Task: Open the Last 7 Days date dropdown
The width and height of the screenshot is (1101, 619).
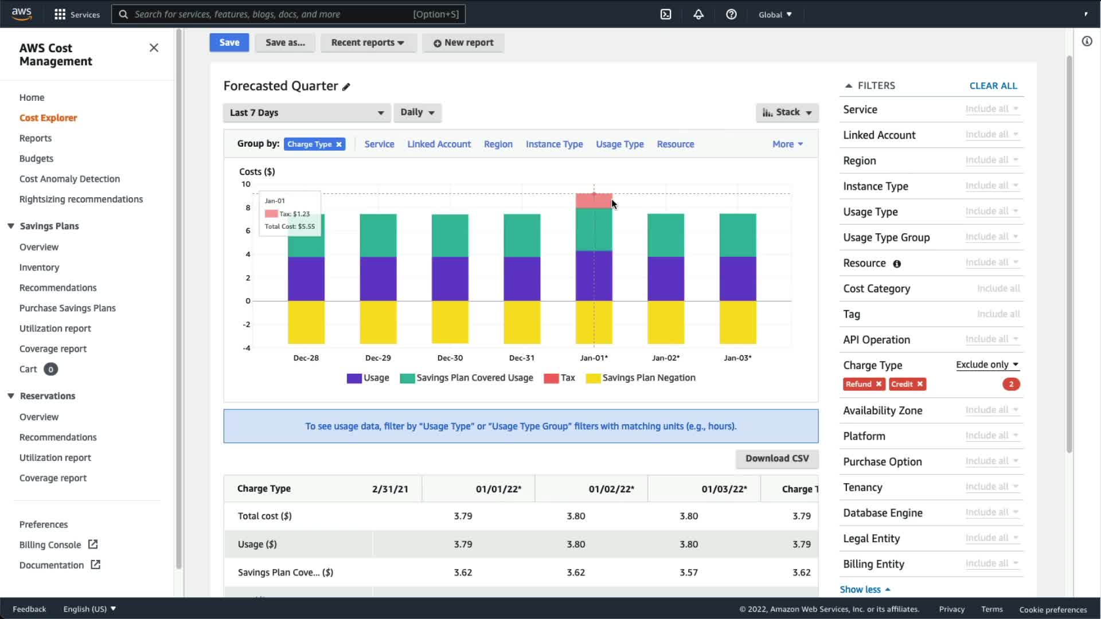Action: tap(307, 113)
